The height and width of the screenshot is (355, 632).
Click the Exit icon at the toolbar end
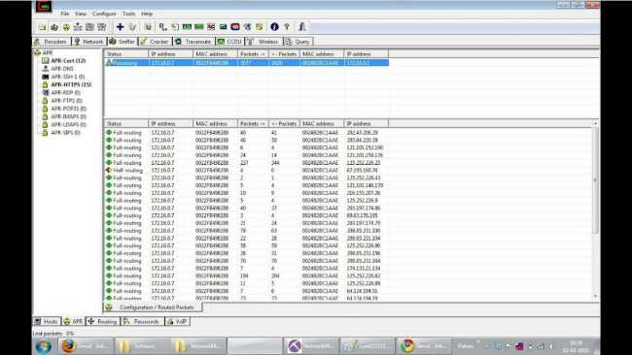[x=302, y=27]
